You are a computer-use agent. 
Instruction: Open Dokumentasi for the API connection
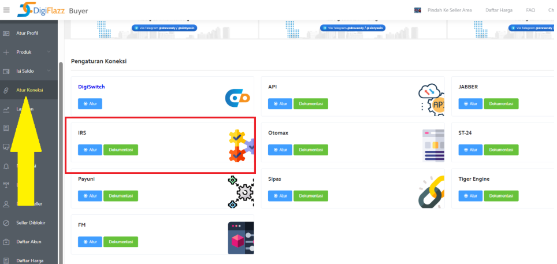311,104
